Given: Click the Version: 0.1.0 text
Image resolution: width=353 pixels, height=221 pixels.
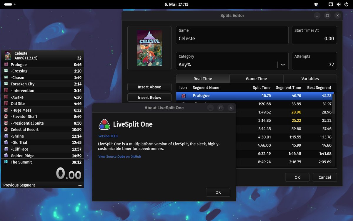Looking at the screenshot, I should [x=108, y=136].
